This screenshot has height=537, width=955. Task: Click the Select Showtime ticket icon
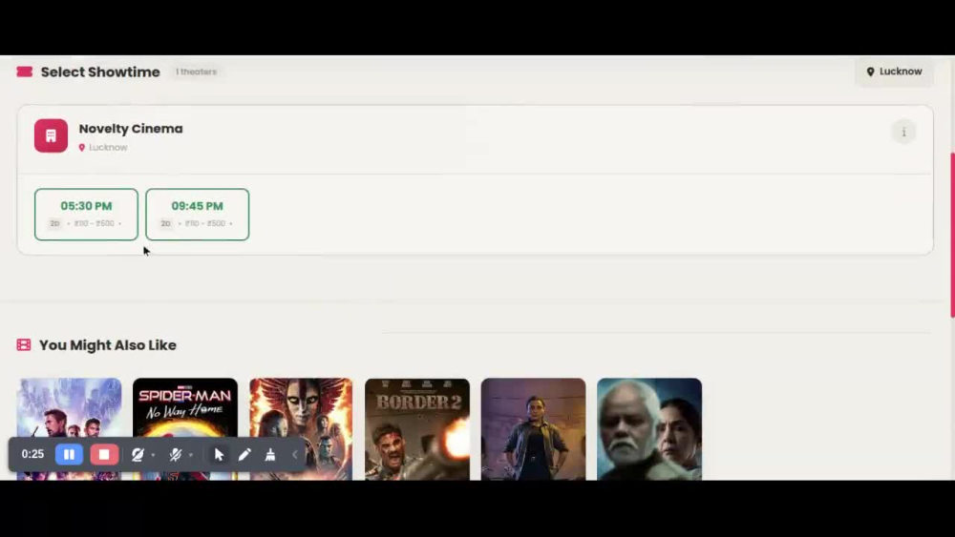[25, 72]
